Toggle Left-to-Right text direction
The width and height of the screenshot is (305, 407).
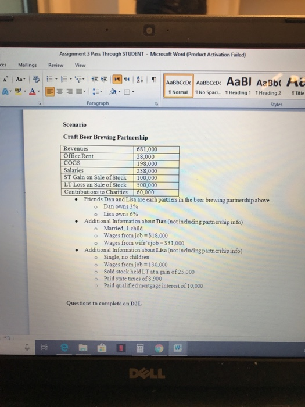[x=117, y=80]
